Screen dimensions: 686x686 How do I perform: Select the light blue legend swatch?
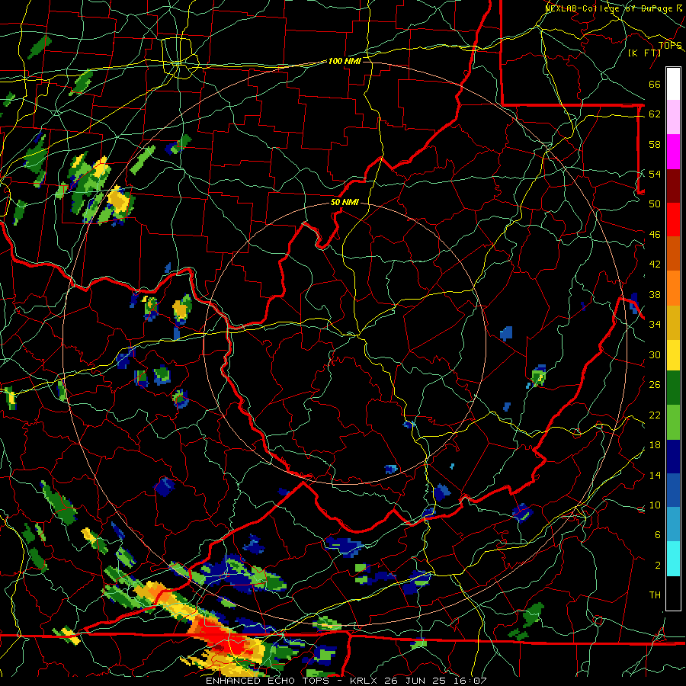(x=673, y=524)
